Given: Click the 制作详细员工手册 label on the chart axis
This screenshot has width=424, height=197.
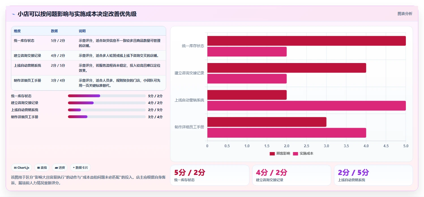Looking at the screenshot, I should click(x=189, y=127).
